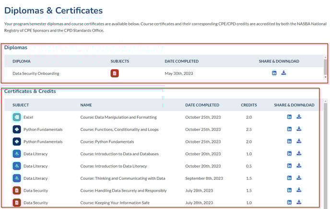
Task: Sort by the Date Completed header in Certificates
Action: [x=202, y=105]
